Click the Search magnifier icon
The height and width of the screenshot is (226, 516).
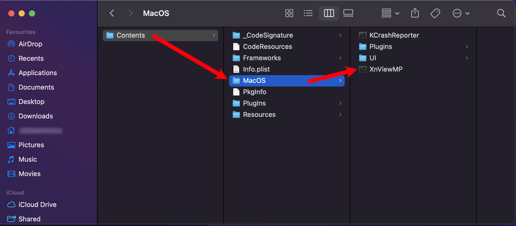pyautogui.click(x=501, y=13)
